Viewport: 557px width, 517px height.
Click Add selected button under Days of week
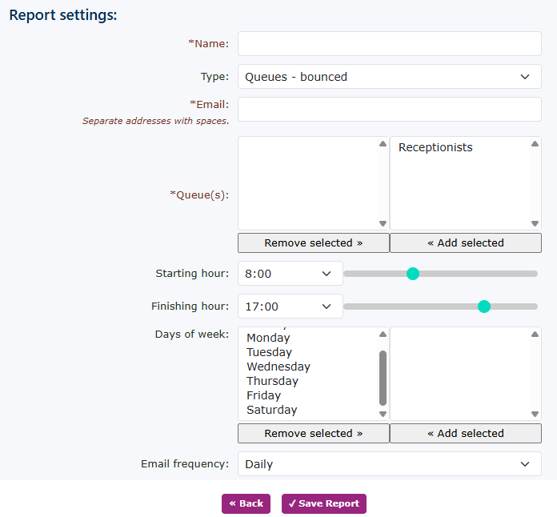coord(465,433)
